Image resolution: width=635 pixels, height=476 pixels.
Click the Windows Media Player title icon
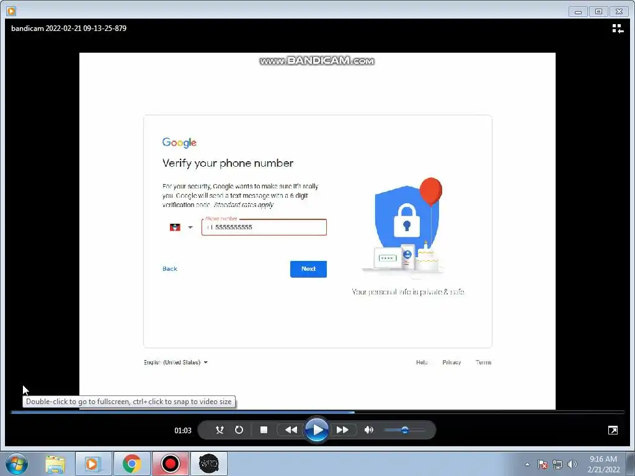click(x=11, y=11)
